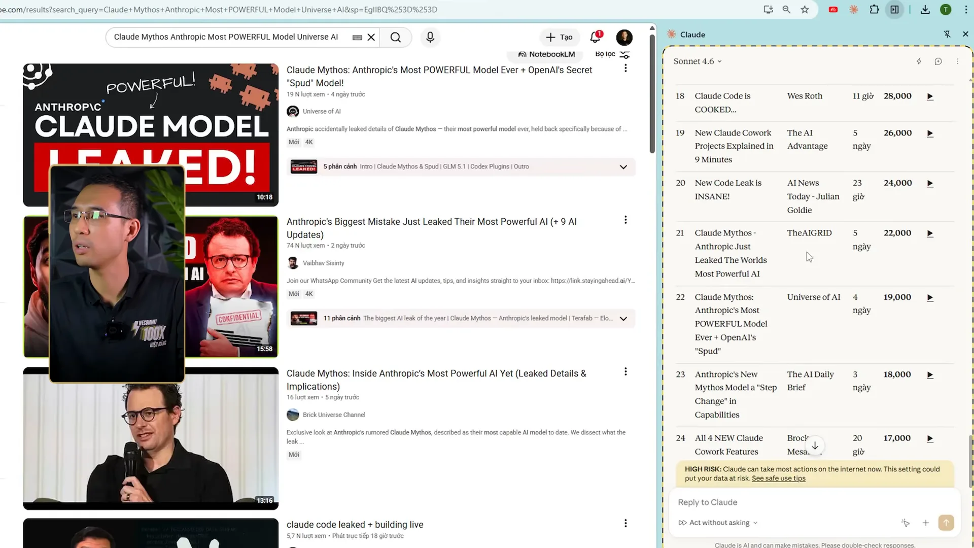Click install app icon in address bar
Viewport: 974px width, 548px height.
(768, 10)
